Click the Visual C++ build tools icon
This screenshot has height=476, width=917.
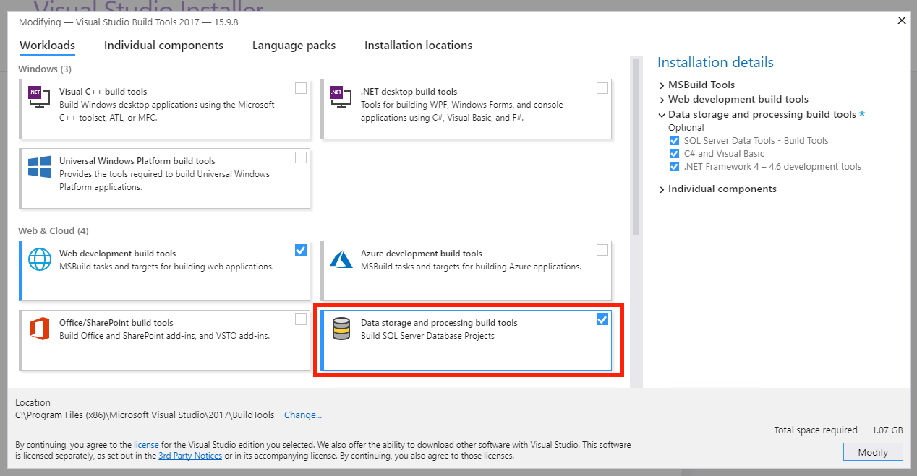[39, 98]
